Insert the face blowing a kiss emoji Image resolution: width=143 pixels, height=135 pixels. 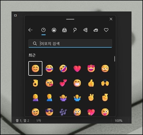tap(49, 83)
